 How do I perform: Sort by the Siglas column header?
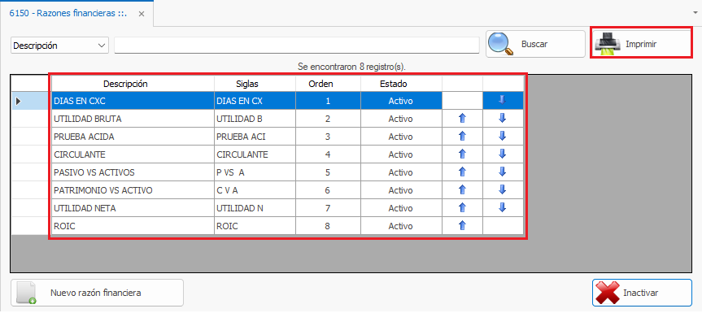coord(255,84)
